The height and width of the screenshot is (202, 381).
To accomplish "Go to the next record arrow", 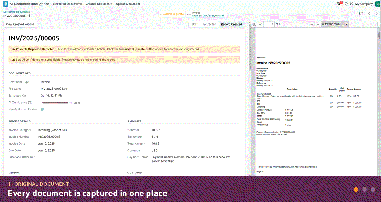I will pyautogui.click(x=376, y=13).
